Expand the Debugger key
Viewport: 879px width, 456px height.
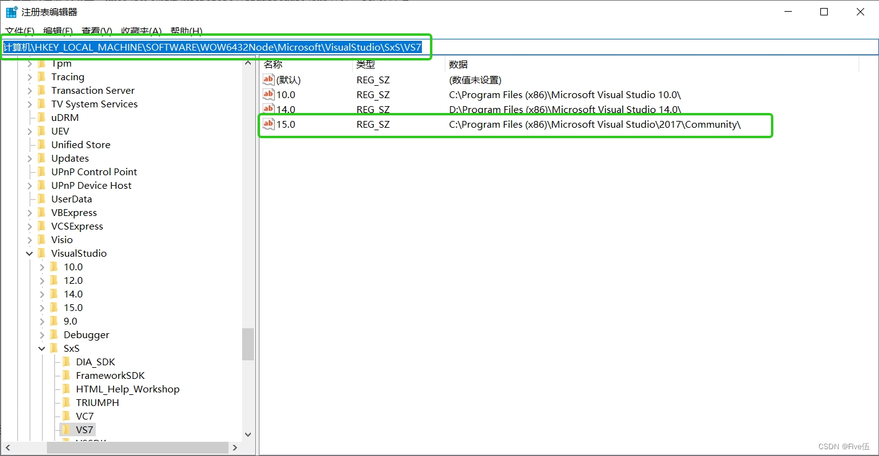[42, 335]
